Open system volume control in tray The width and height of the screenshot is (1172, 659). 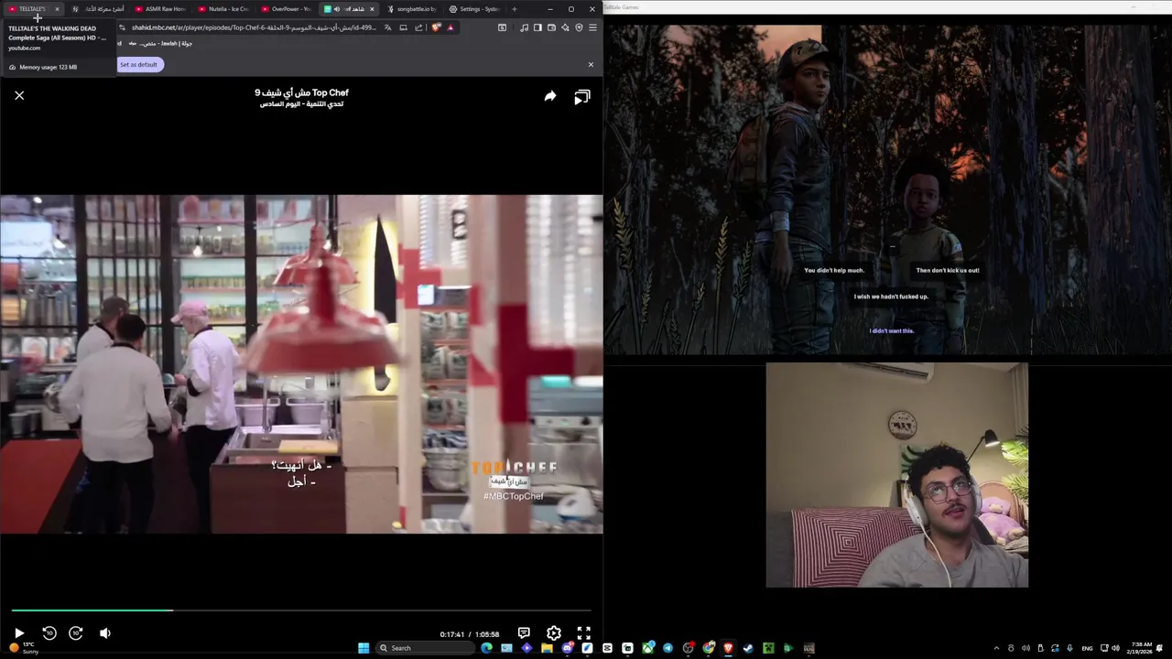[1115, 648]
